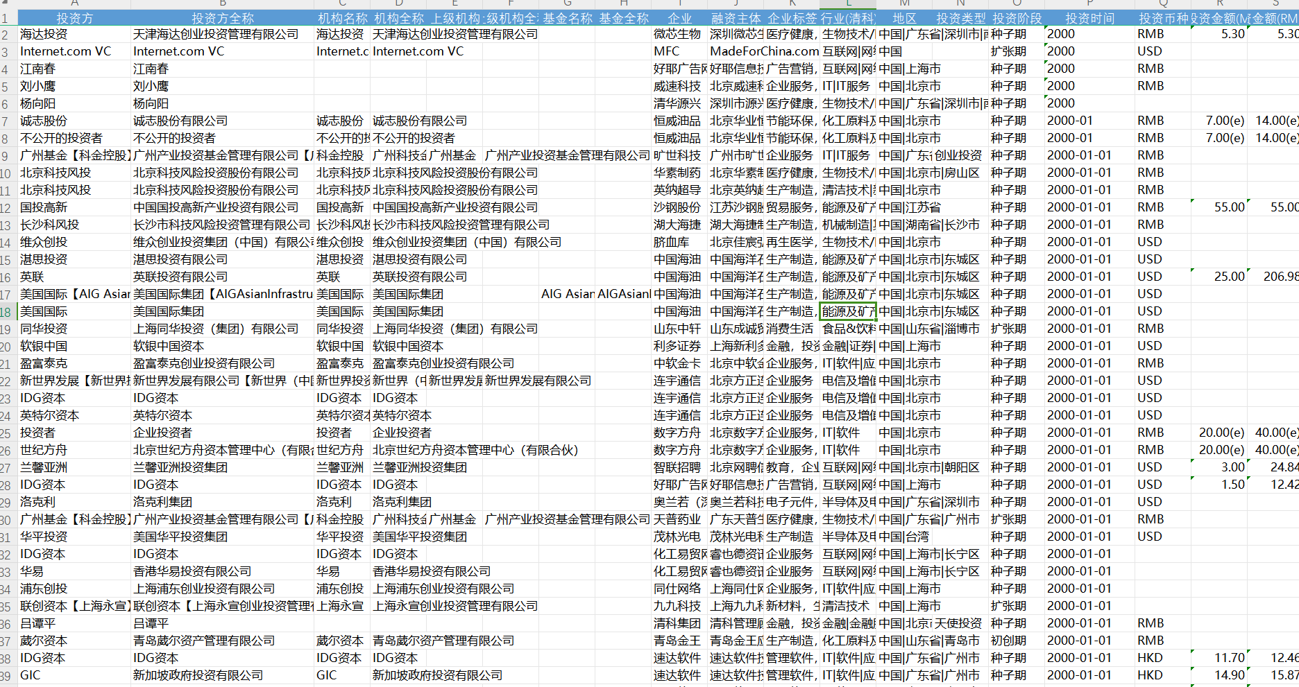This screenshot has width=1299, height=687.
Task: Select the 投资时间 header cell
Action: tap(1089, 18)
